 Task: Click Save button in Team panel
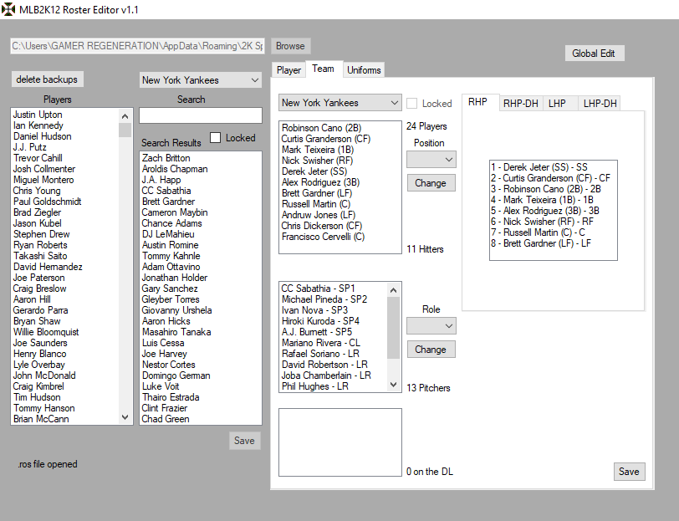[x=629, y=472]
